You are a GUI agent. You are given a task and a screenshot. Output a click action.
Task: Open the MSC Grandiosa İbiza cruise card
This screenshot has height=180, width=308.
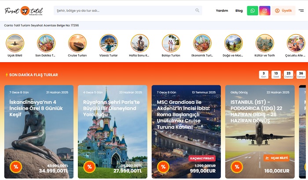pyautogui.click(x=186, y=132)
